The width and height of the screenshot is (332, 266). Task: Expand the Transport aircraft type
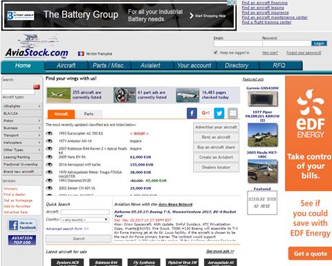(x=22, y=135)
